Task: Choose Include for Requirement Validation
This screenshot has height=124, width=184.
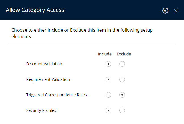Action: click(108, 79)
